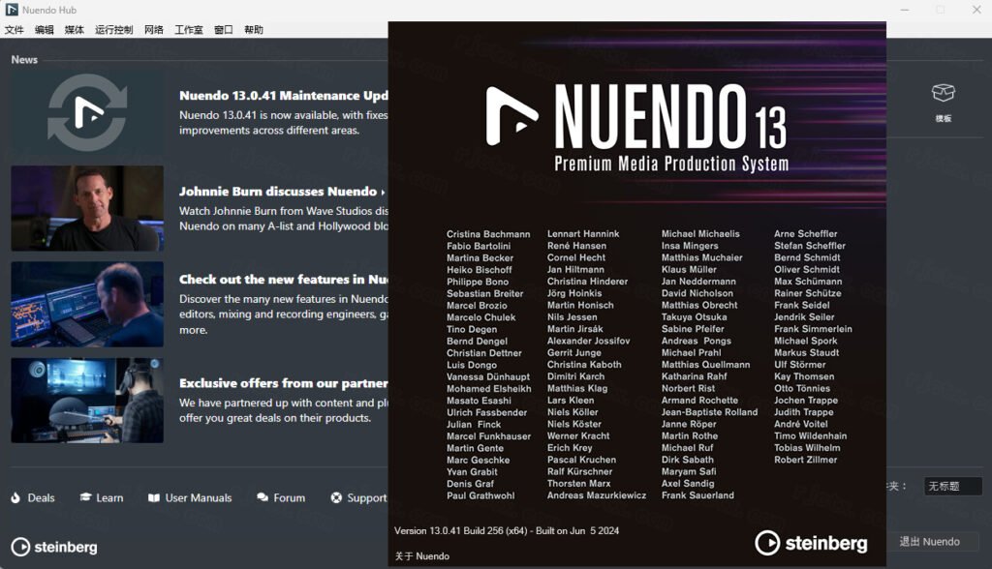Click the credit name Andreas Mazurkiewicz
This screenshot has height=569, width=992.
click(597, 495)
